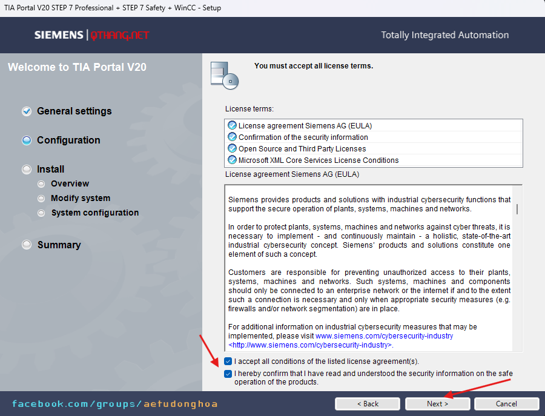
Task: Click the license text scrollbar thumb
Action: click(517, 209)
